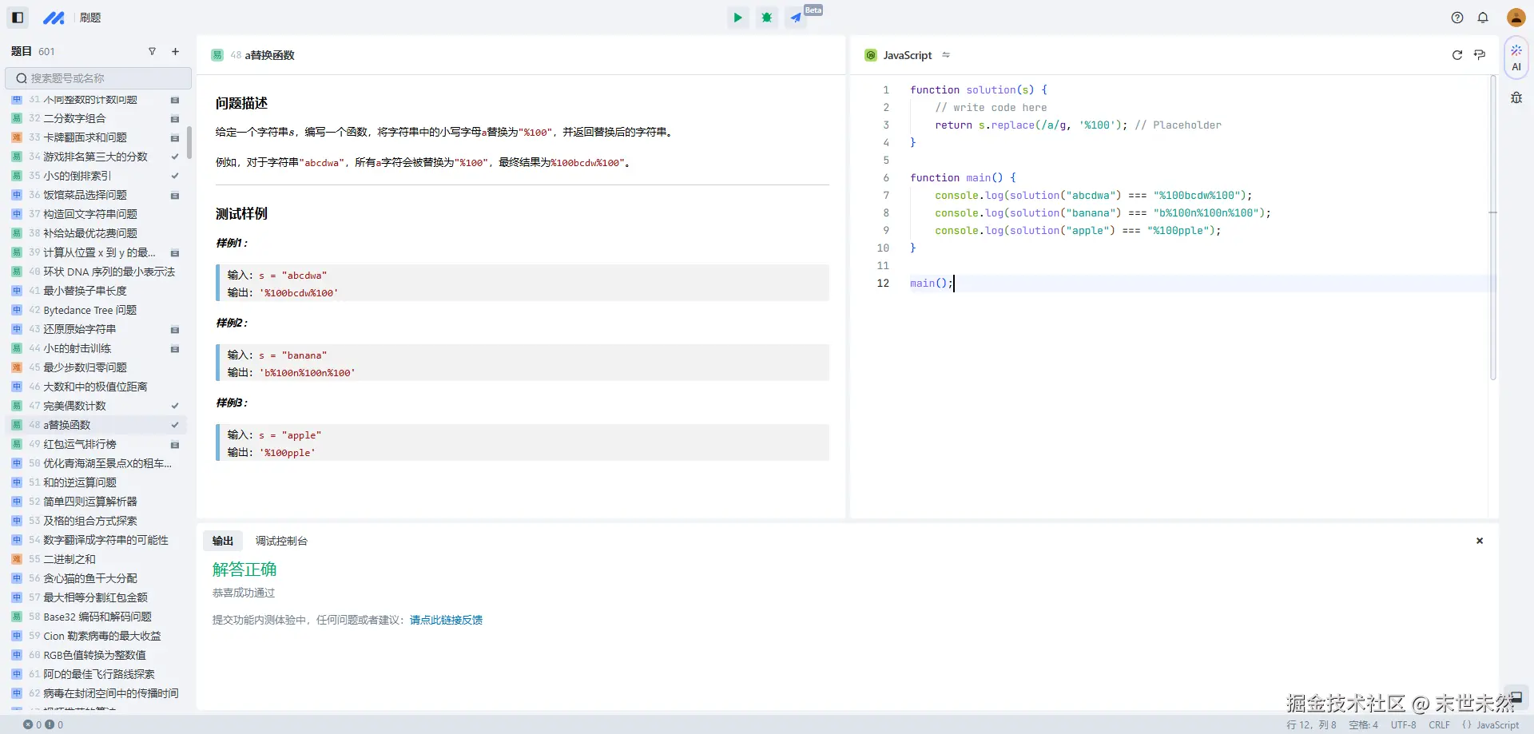The width and height of the screenshot is (1534, 734).
Task: Open the help question mark icon
Action: tap(1457, 18)
